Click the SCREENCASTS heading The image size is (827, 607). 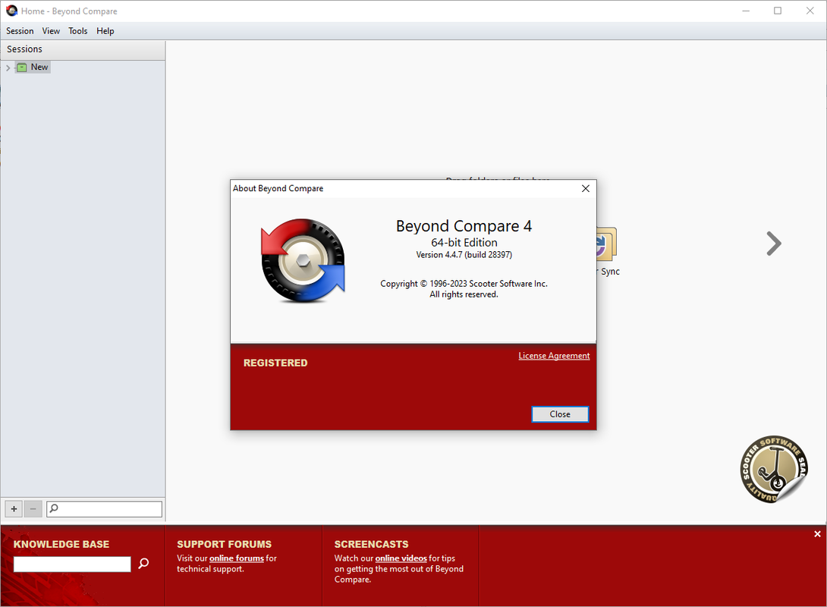371,544
